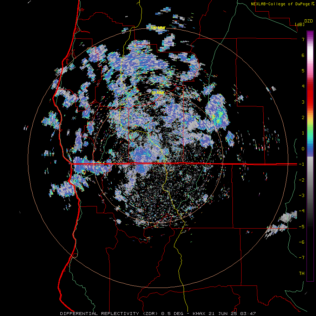Viewport: 316px width, 316px height.
Task: Select the -6 value on the scale
Action: 302,242
